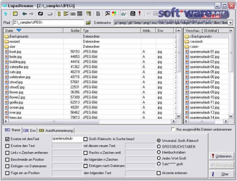Click file list vertical scrollbar down arrow

(179, 116)
